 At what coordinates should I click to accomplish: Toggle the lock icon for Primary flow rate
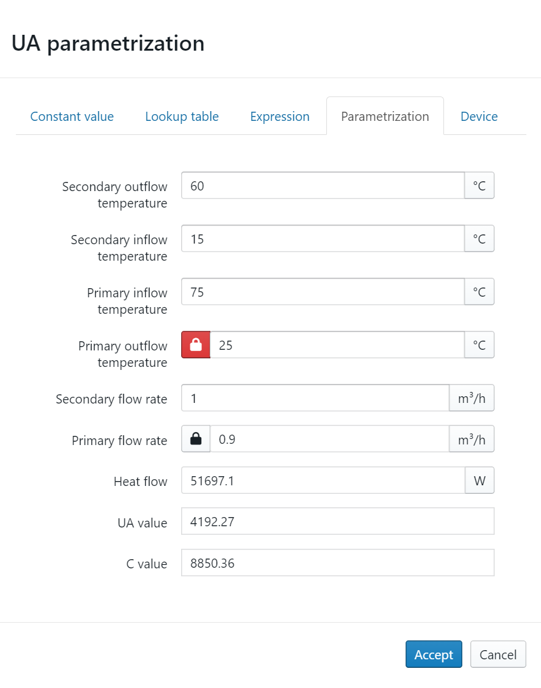[196, 439]
